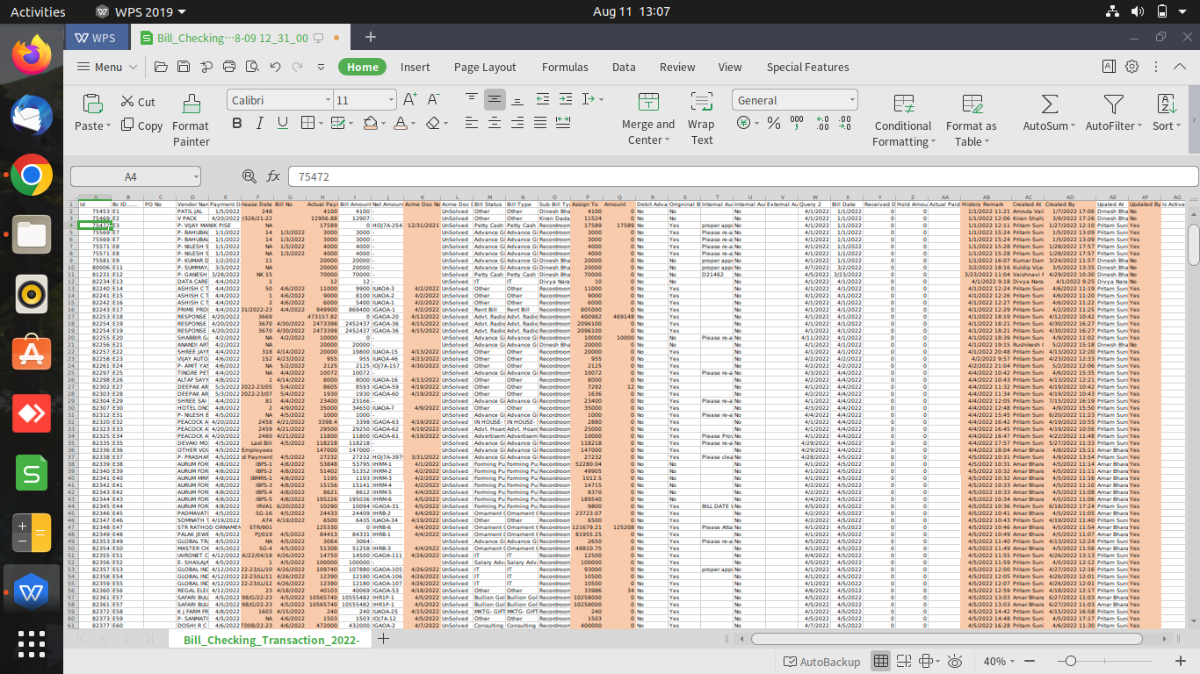
Task: Switch to the Formulas tab
Action: click(x=565, y=67)
